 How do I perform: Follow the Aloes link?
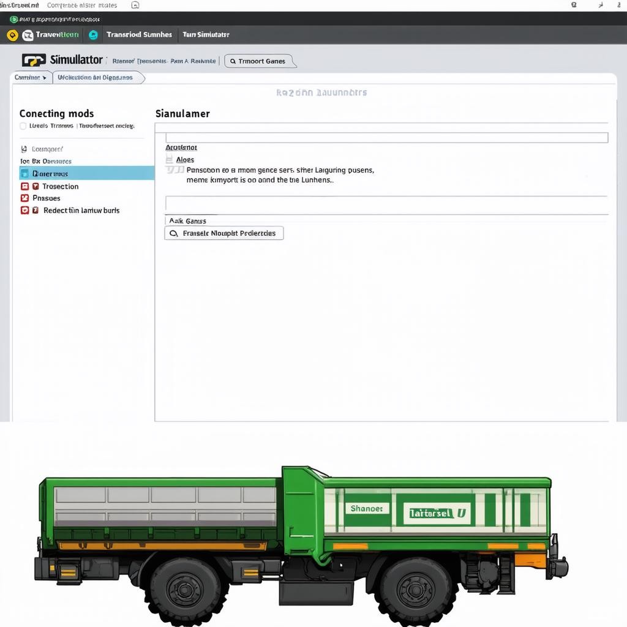(185, 160)
